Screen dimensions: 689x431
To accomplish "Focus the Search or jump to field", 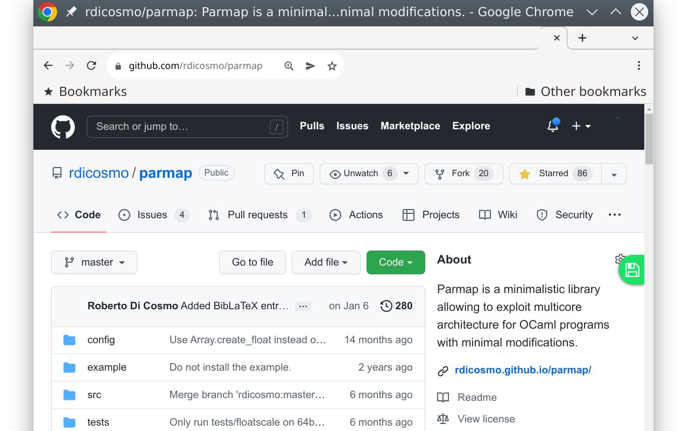I will (180, 127).
